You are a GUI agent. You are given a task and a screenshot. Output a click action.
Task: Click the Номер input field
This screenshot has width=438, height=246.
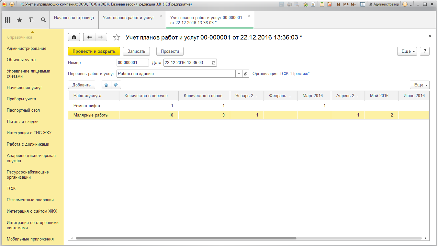pyautogui.click(x=132, y=63)
